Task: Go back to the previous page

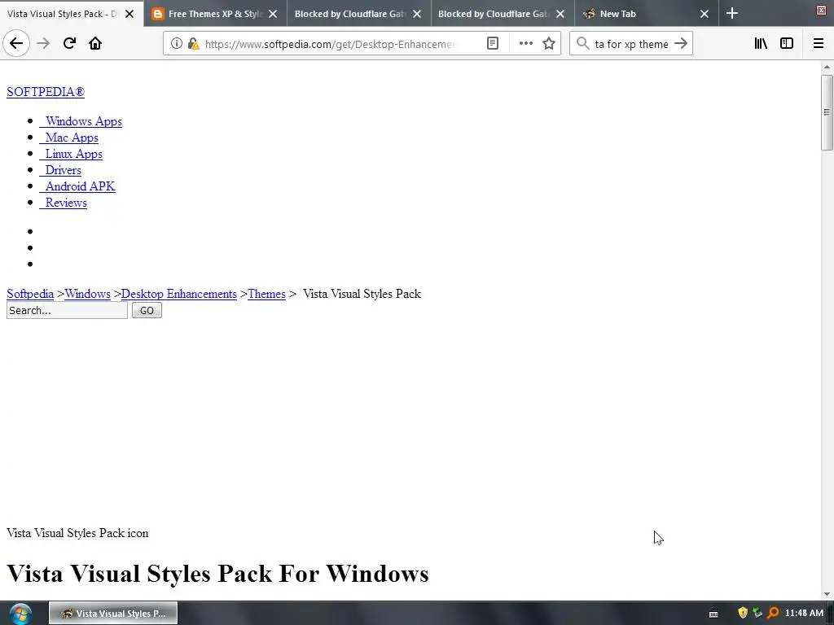Action: 16,44
